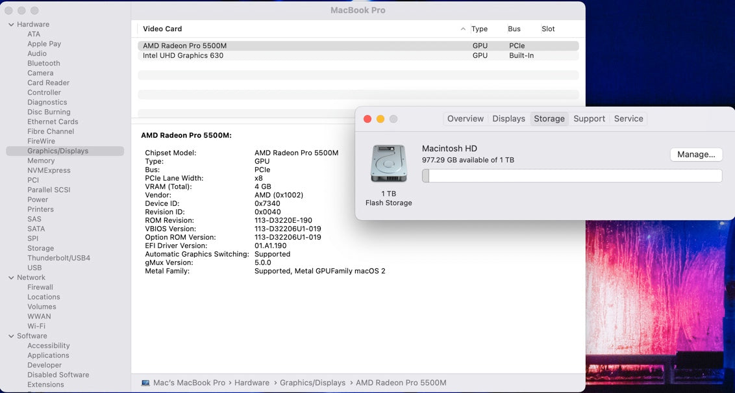Click the computer icon in the breadcrumb bar
Screen dimensions: 735x393
(x=148, y=383)
